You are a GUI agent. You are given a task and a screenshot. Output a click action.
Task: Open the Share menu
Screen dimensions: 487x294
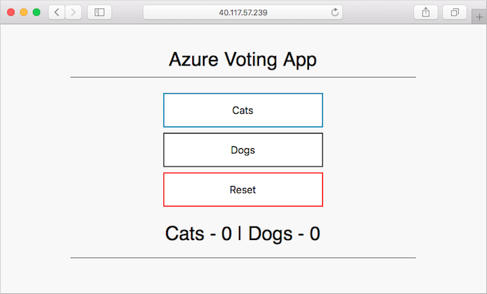[x=426, y=12]
